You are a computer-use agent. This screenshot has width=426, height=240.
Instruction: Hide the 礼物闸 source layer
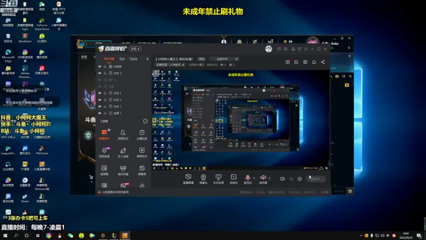click(x=100, y=67)
